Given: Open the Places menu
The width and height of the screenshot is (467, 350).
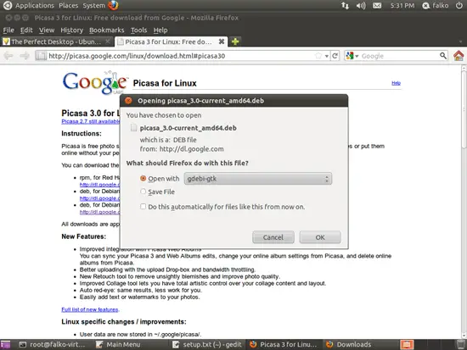Looking at the screenshot, I should [68, 5].
